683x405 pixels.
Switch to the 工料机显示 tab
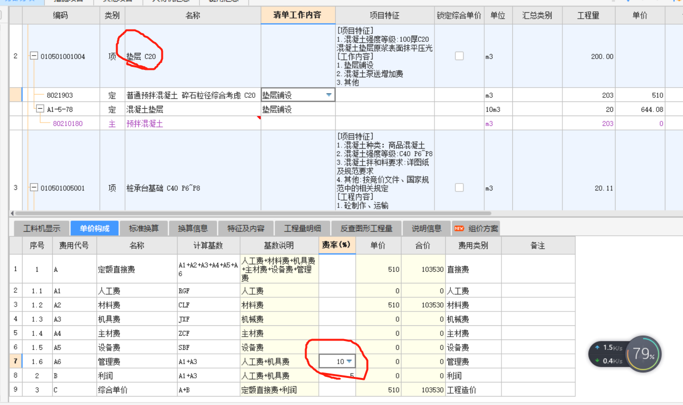pos(42,228)
